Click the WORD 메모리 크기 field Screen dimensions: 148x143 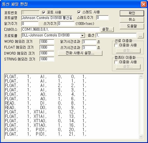tap(47, 42)
